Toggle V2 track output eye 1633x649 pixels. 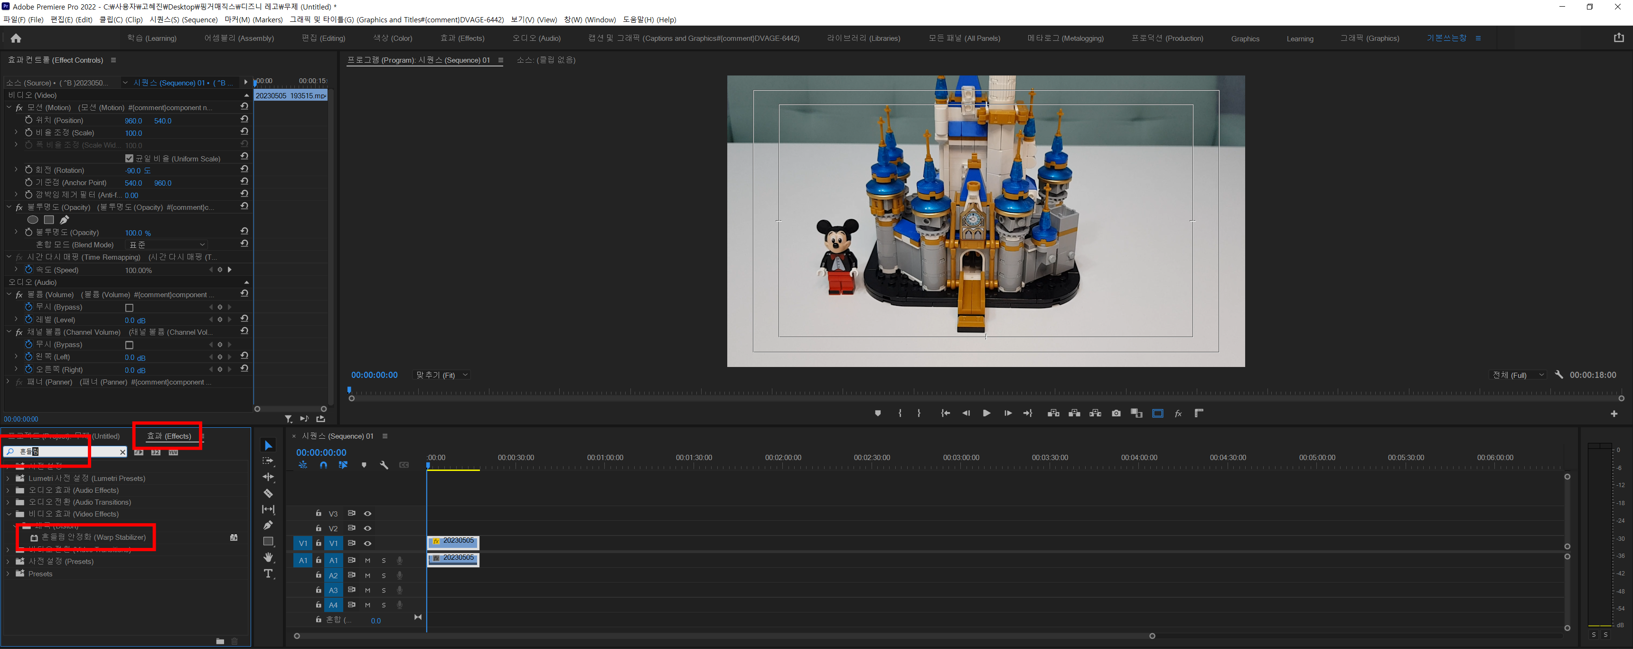[368, 528]
